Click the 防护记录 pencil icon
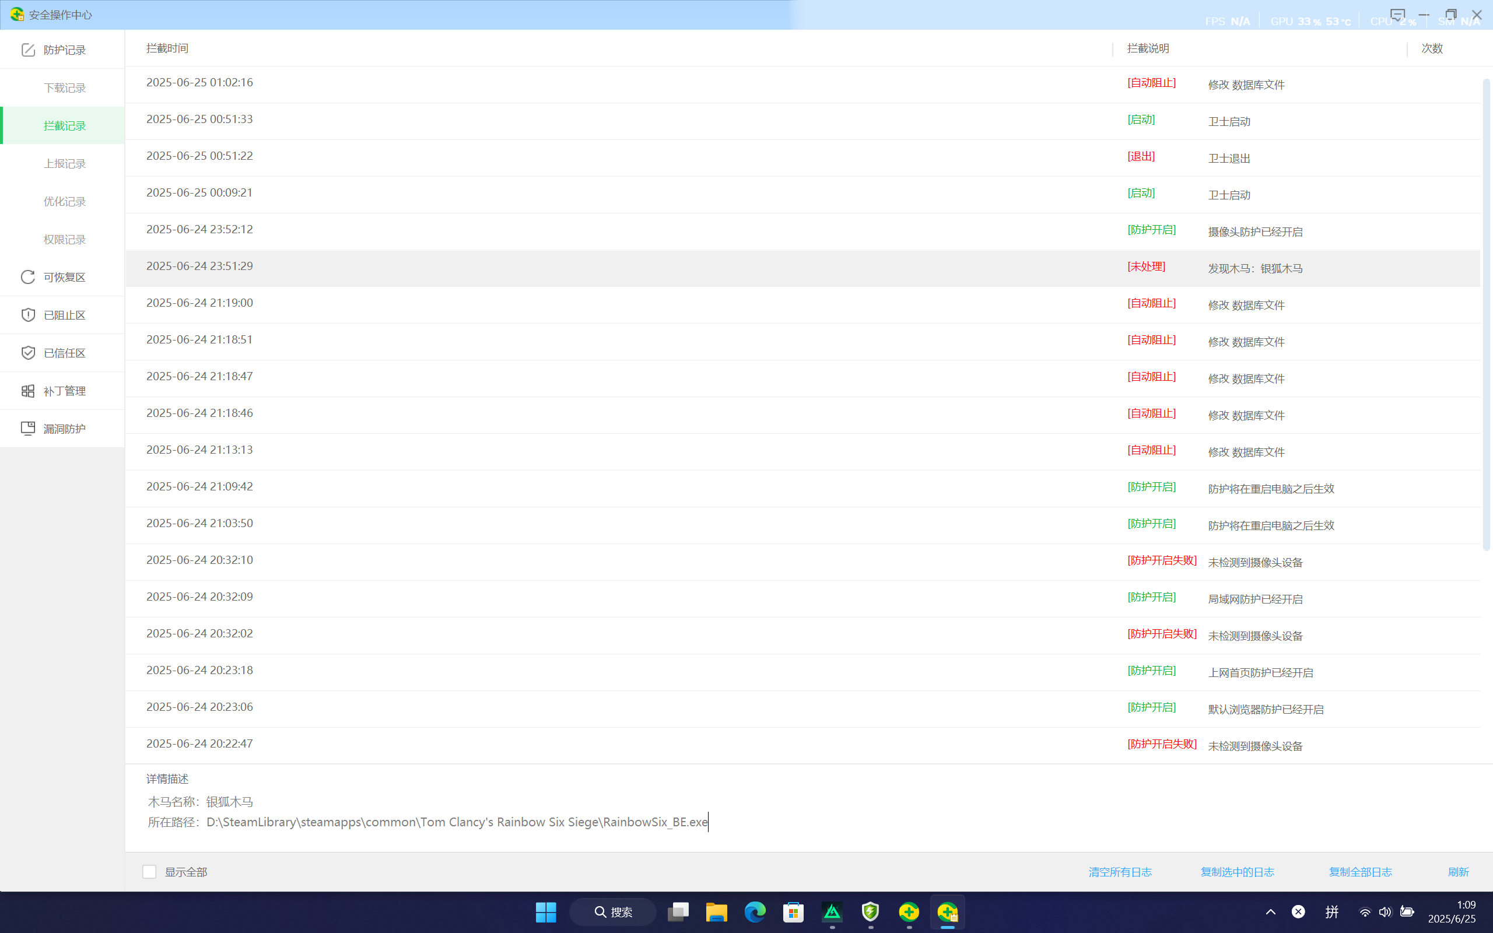 coord(28,50)
